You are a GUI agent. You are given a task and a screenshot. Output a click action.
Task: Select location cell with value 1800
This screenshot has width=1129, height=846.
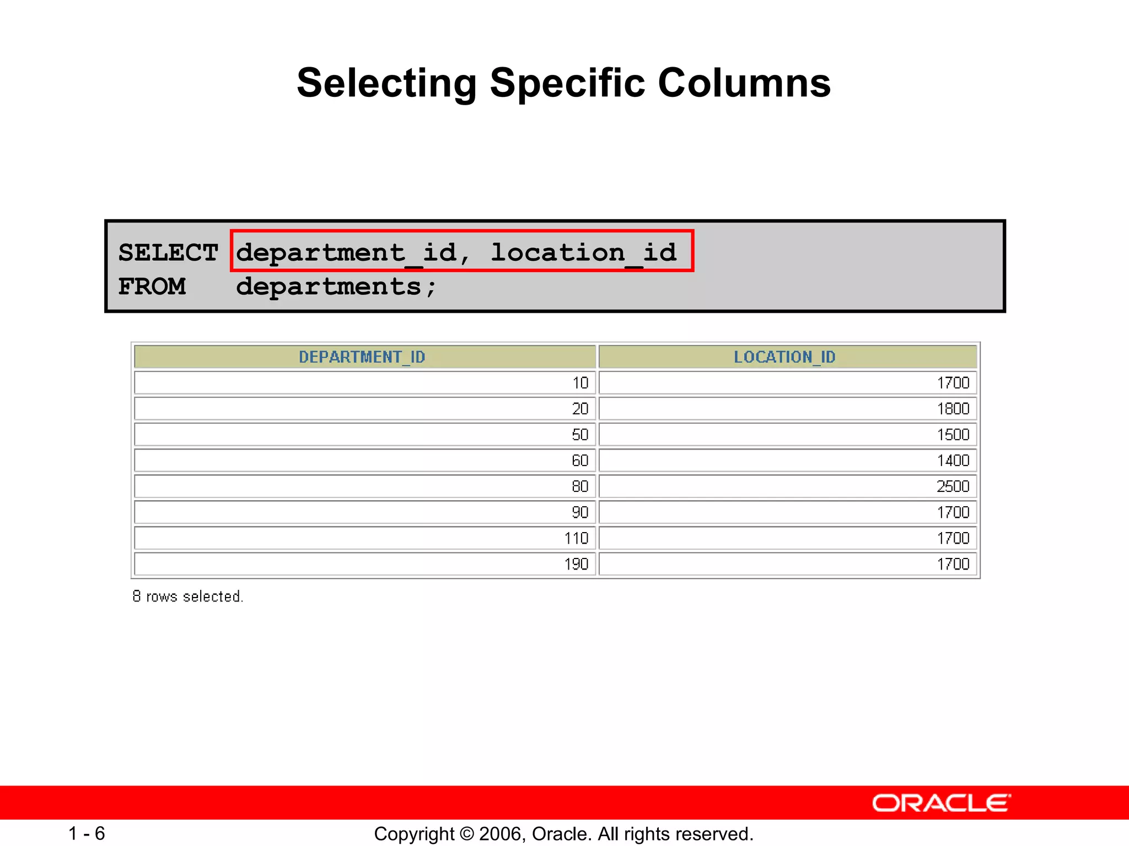click(x=953, y=409)
